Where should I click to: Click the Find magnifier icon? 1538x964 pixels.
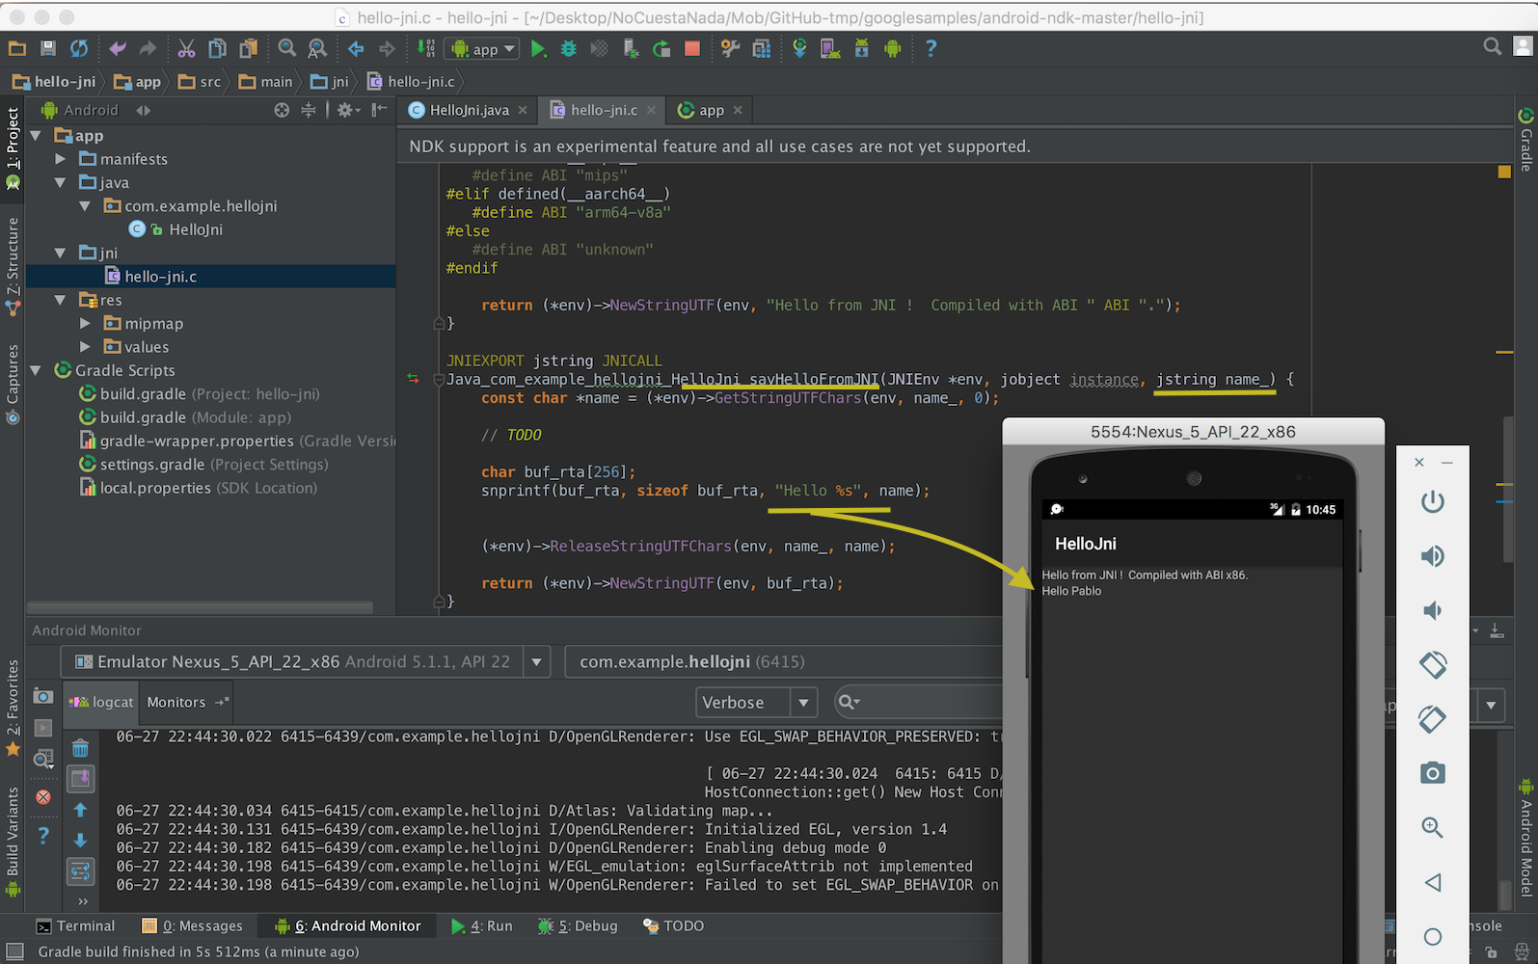pyautogui.click(x=287, y=48)
